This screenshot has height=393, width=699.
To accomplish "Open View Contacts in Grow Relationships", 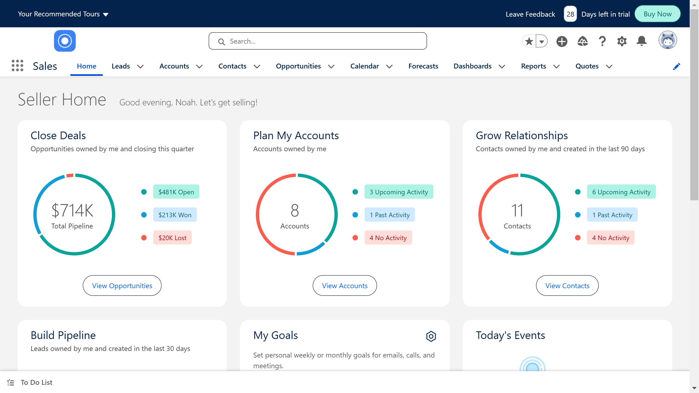I will (x=567, y=285).
